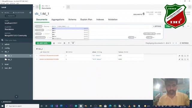Screen dimensions: 192x108
Task: Open Microsoft Edge from the taskbar
Action: pos(110,106)
